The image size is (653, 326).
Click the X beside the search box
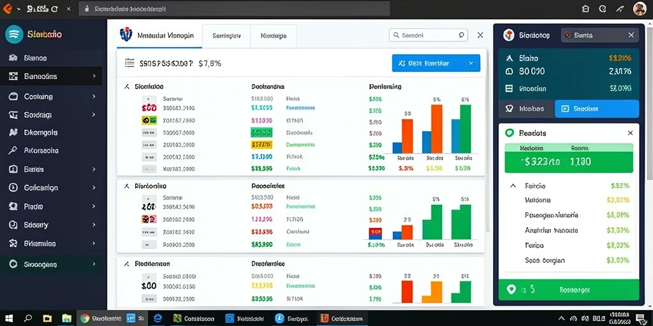(480, 36)
